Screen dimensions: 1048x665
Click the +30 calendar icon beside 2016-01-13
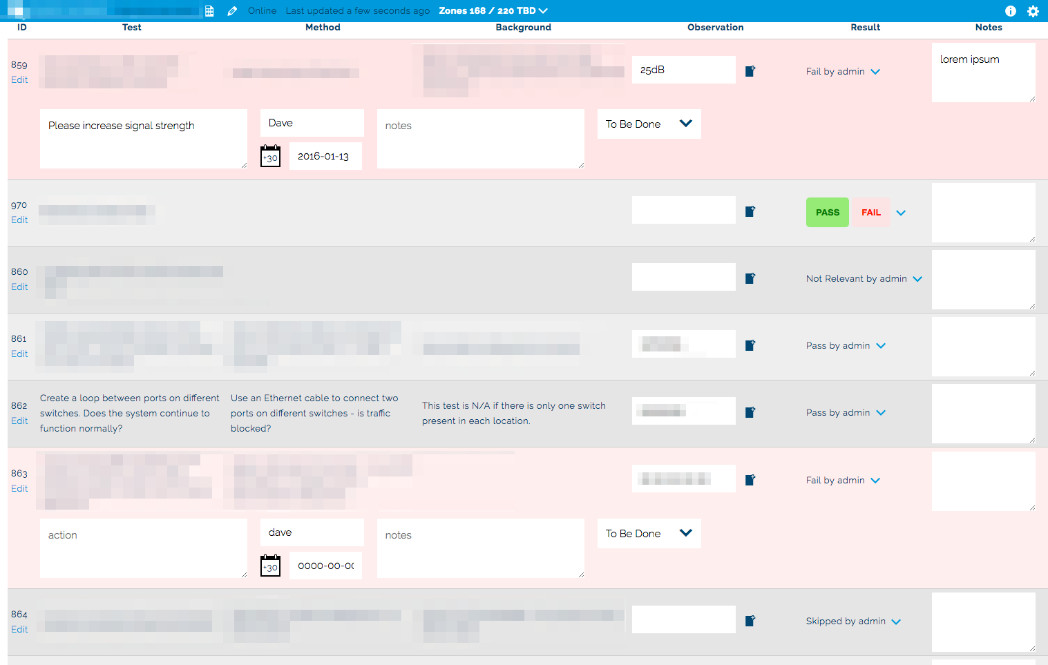[270, 156]
